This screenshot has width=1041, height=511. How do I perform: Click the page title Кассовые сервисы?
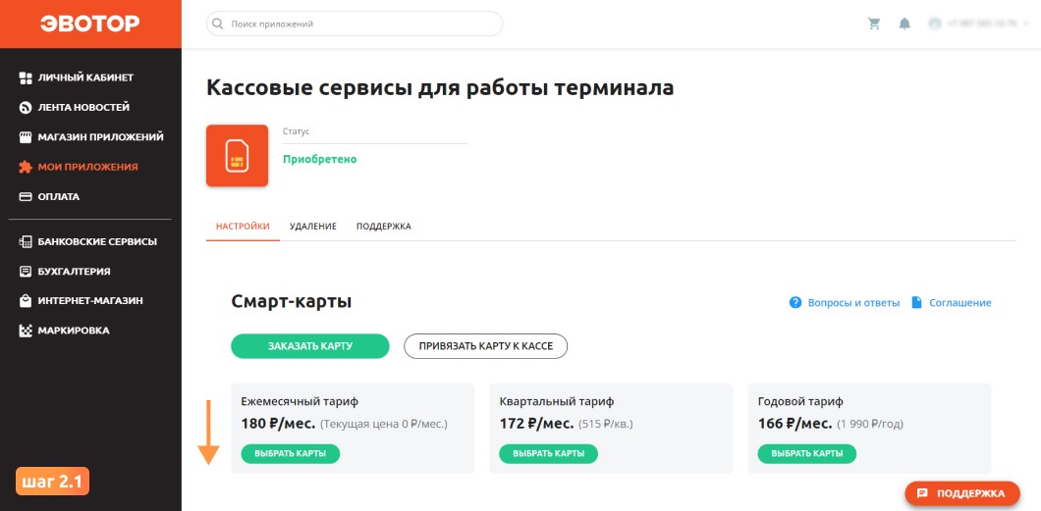tap(440, 87)
